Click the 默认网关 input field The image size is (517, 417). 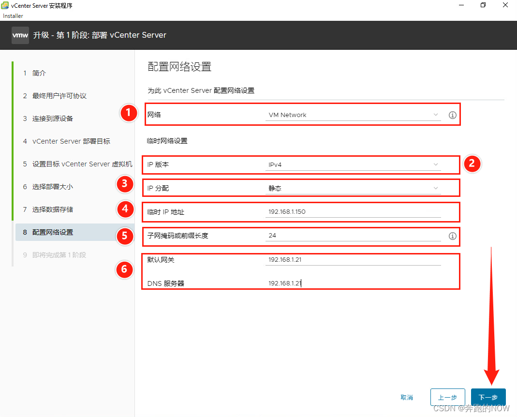click(x=353, y=260)
